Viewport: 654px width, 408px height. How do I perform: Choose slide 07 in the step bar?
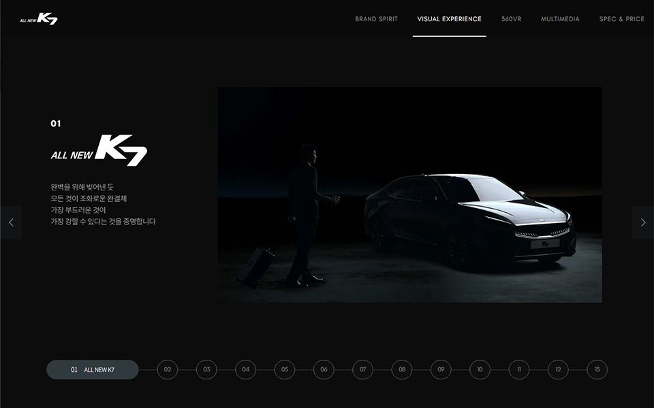coord(362,370)
